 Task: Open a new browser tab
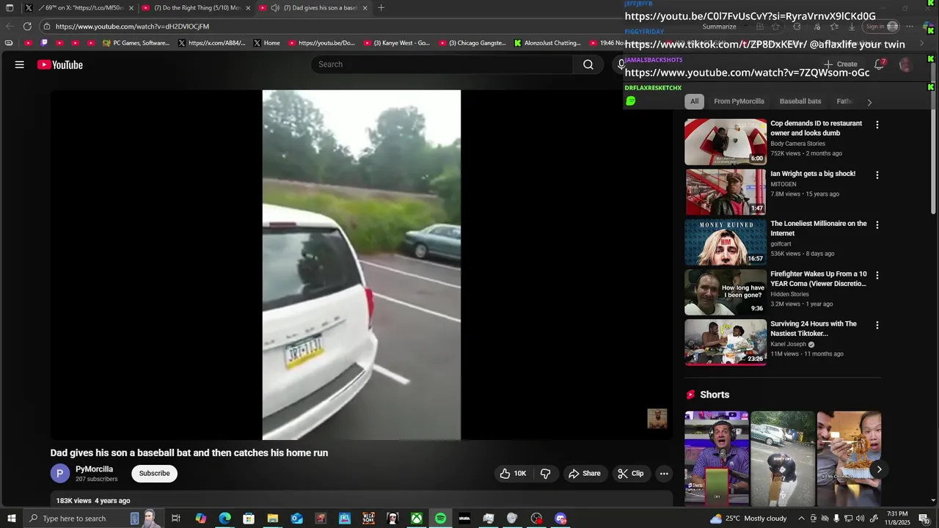pyautogui.click(x=381, y=8)
